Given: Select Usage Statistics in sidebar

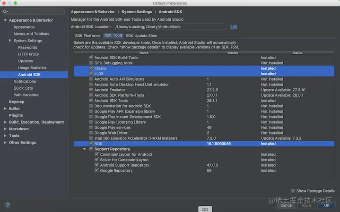Looking at the screenshot, I should [32, 68].
